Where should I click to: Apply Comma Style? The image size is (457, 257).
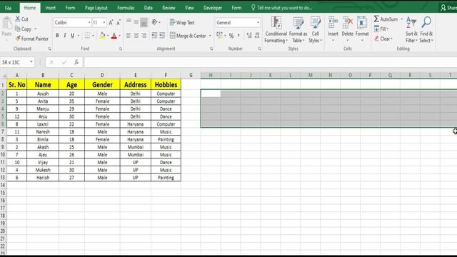pyautogui.click(x=238, y=36)
